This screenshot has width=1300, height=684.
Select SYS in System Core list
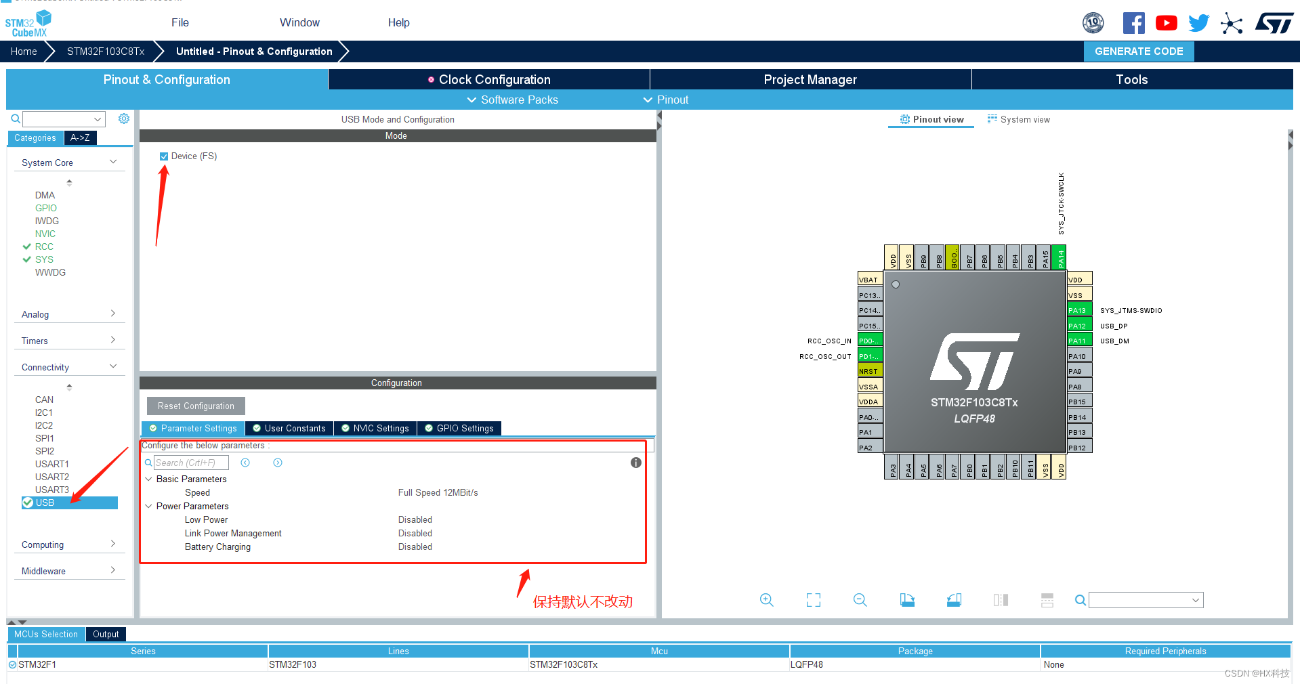44,259
